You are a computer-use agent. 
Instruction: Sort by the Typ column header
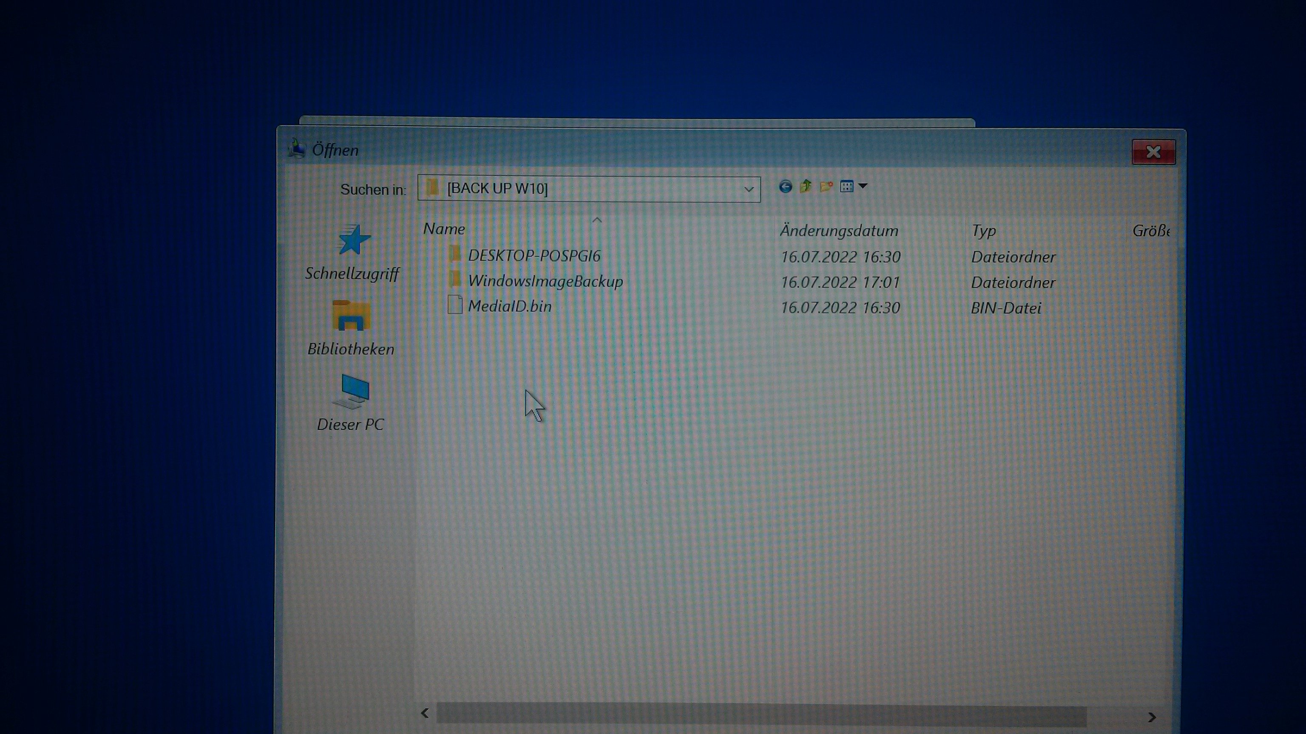(x=984, y=231)
